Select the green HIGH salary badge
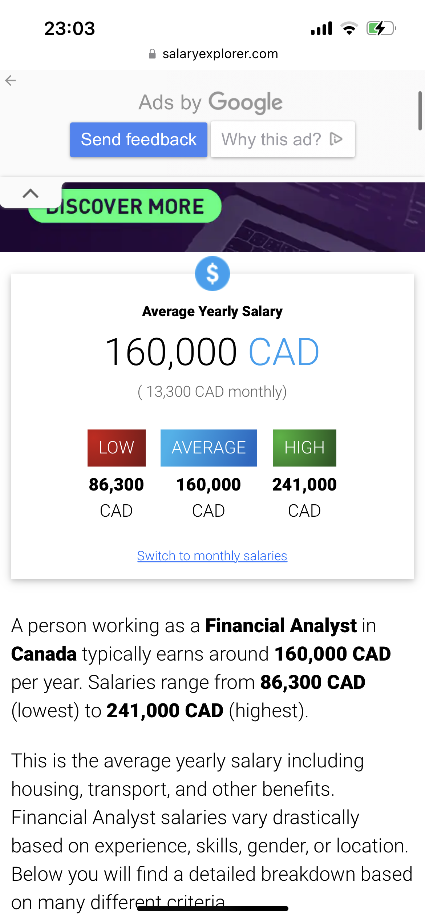This screenshot has height=920, width=425. pyautogui.click(x=304, y=448)
